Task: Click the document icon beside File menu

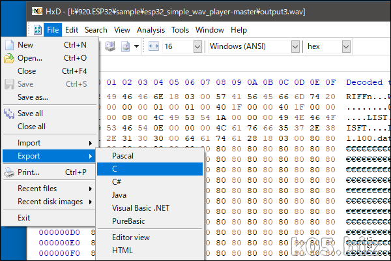Action: click(x=38, y=30)
